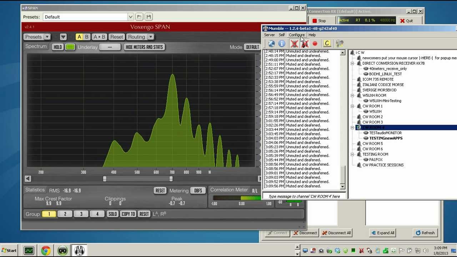Open the Server menu in Mumble

click(269, 35)
